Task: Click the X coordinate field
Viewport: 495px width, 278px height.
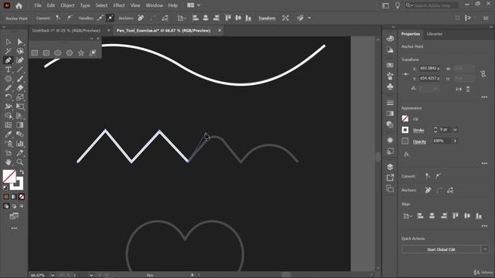Action: pyautogui.click(x=429, y=69)
